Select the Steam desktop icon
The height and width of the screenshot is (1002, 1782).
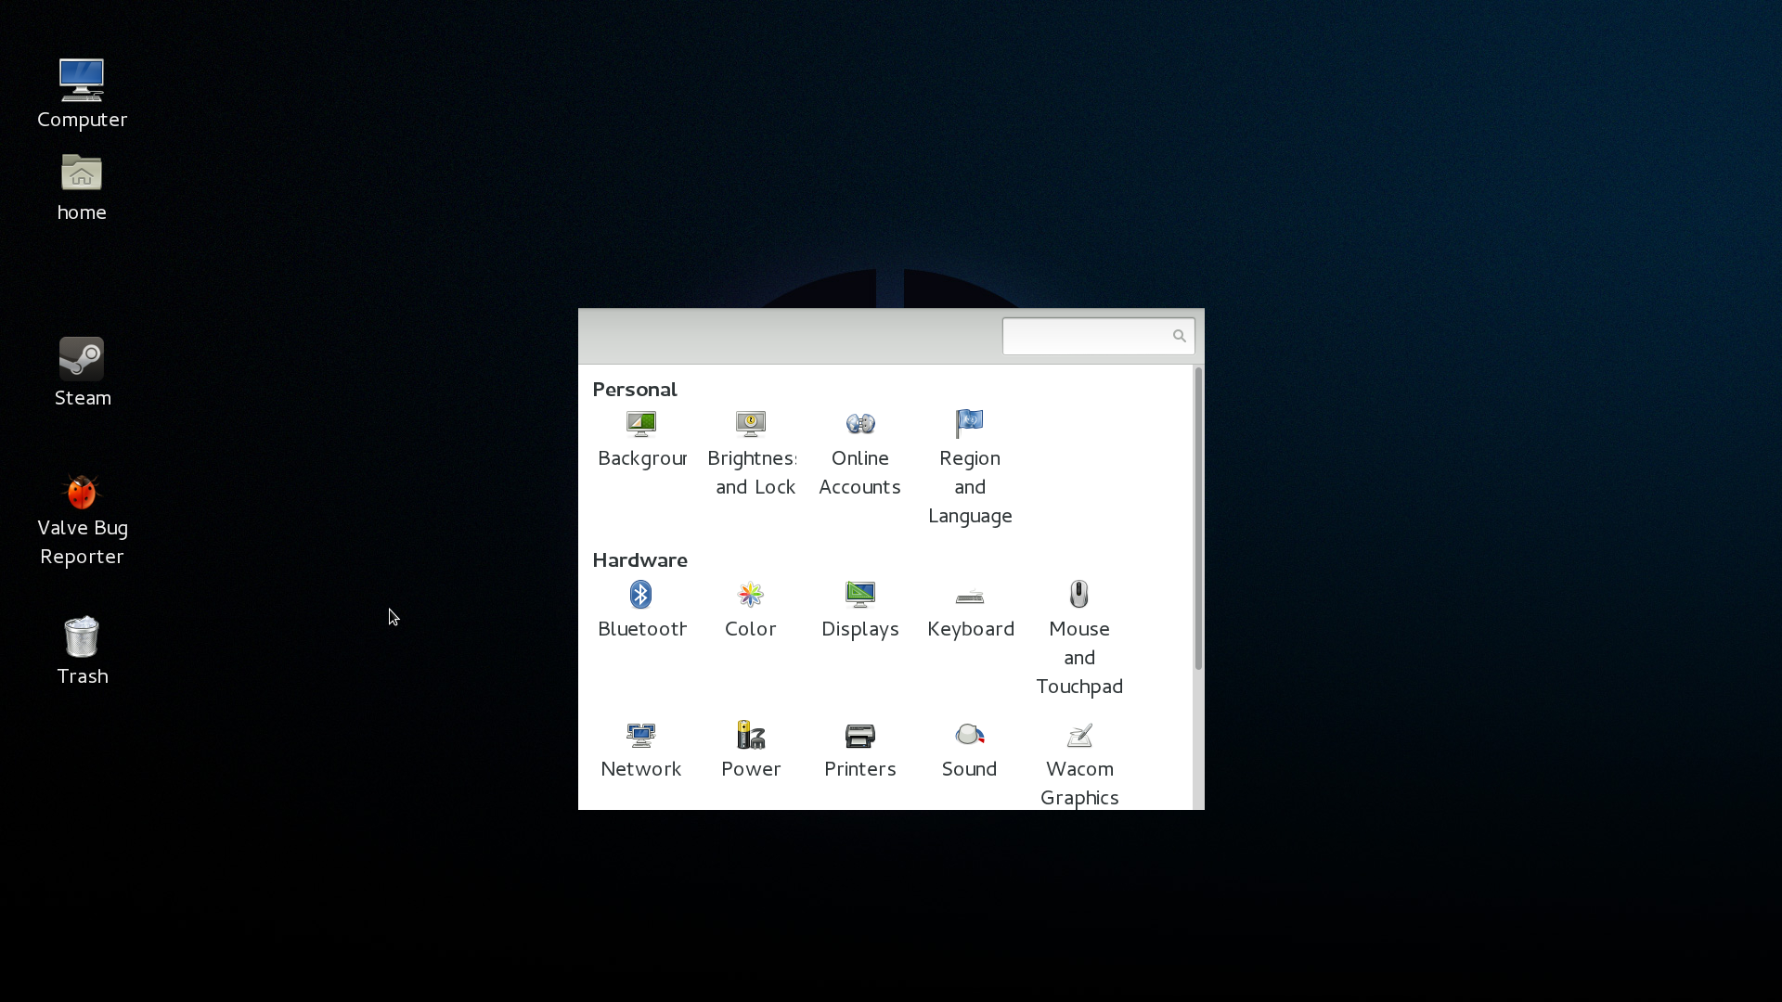(82, 360)
